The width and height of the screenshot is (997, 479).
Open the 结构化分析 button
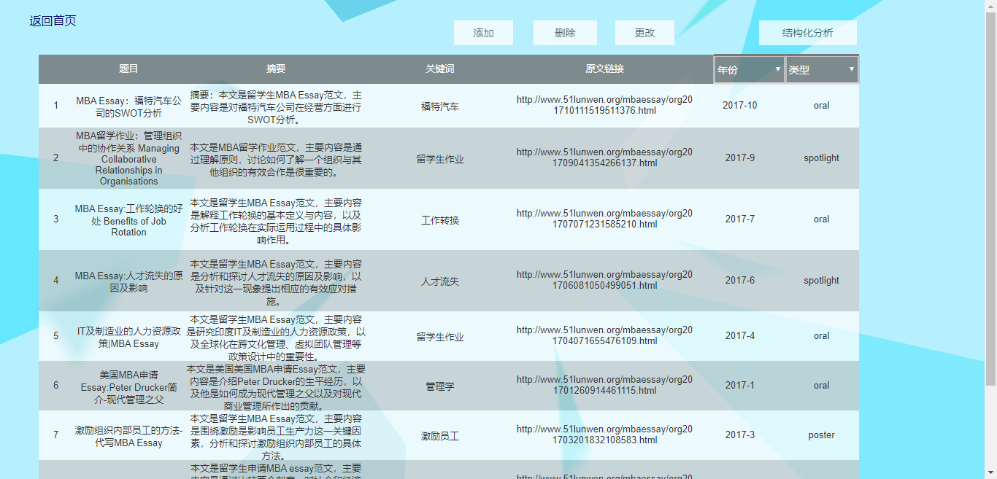pyautogui.click(x=808, y=33)
